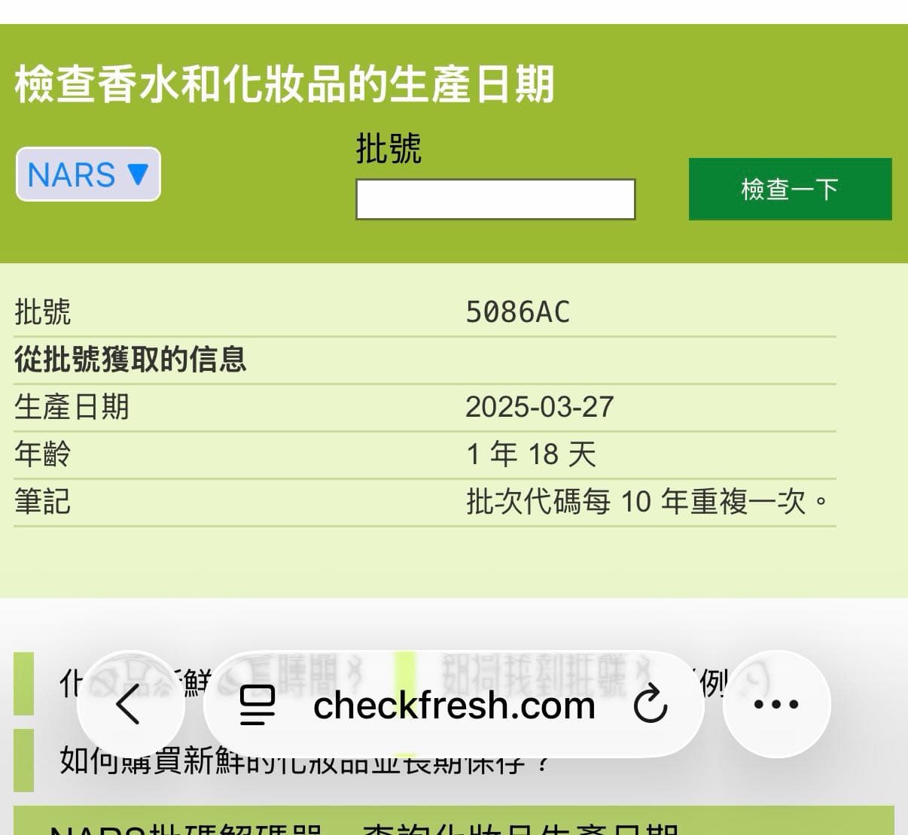Click the page title 檢查香水和化妝品的生產日期
Screen dimensions: 908x835
[285, 83]
